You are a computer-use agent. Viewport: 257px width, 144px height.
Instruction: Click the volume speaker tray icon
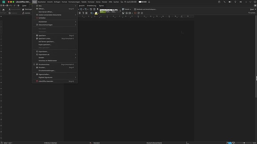click(x=241, y=2)
